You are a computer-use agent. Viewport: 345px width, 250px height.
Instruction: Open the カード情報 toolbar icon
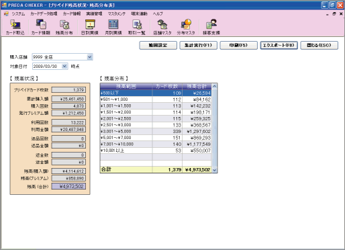41,27
